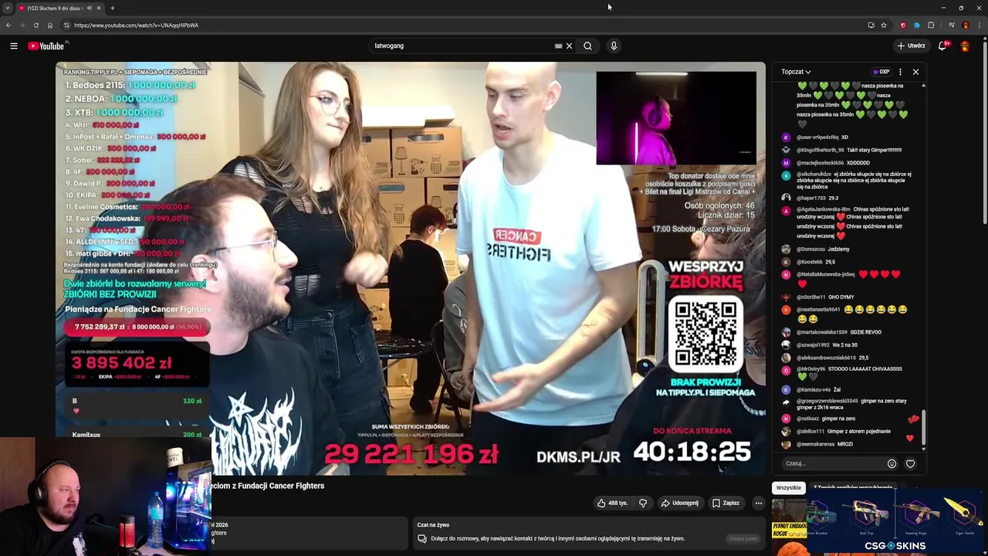Image resolution: width=988 pixels, height=556 pixels.
Task: Expand the Topczat chat mode dropdown
Action: click(x=796, y=72)
